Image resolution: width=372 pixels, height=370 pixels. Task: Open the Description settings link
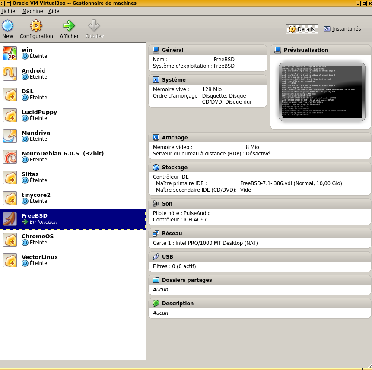[178, 304]
